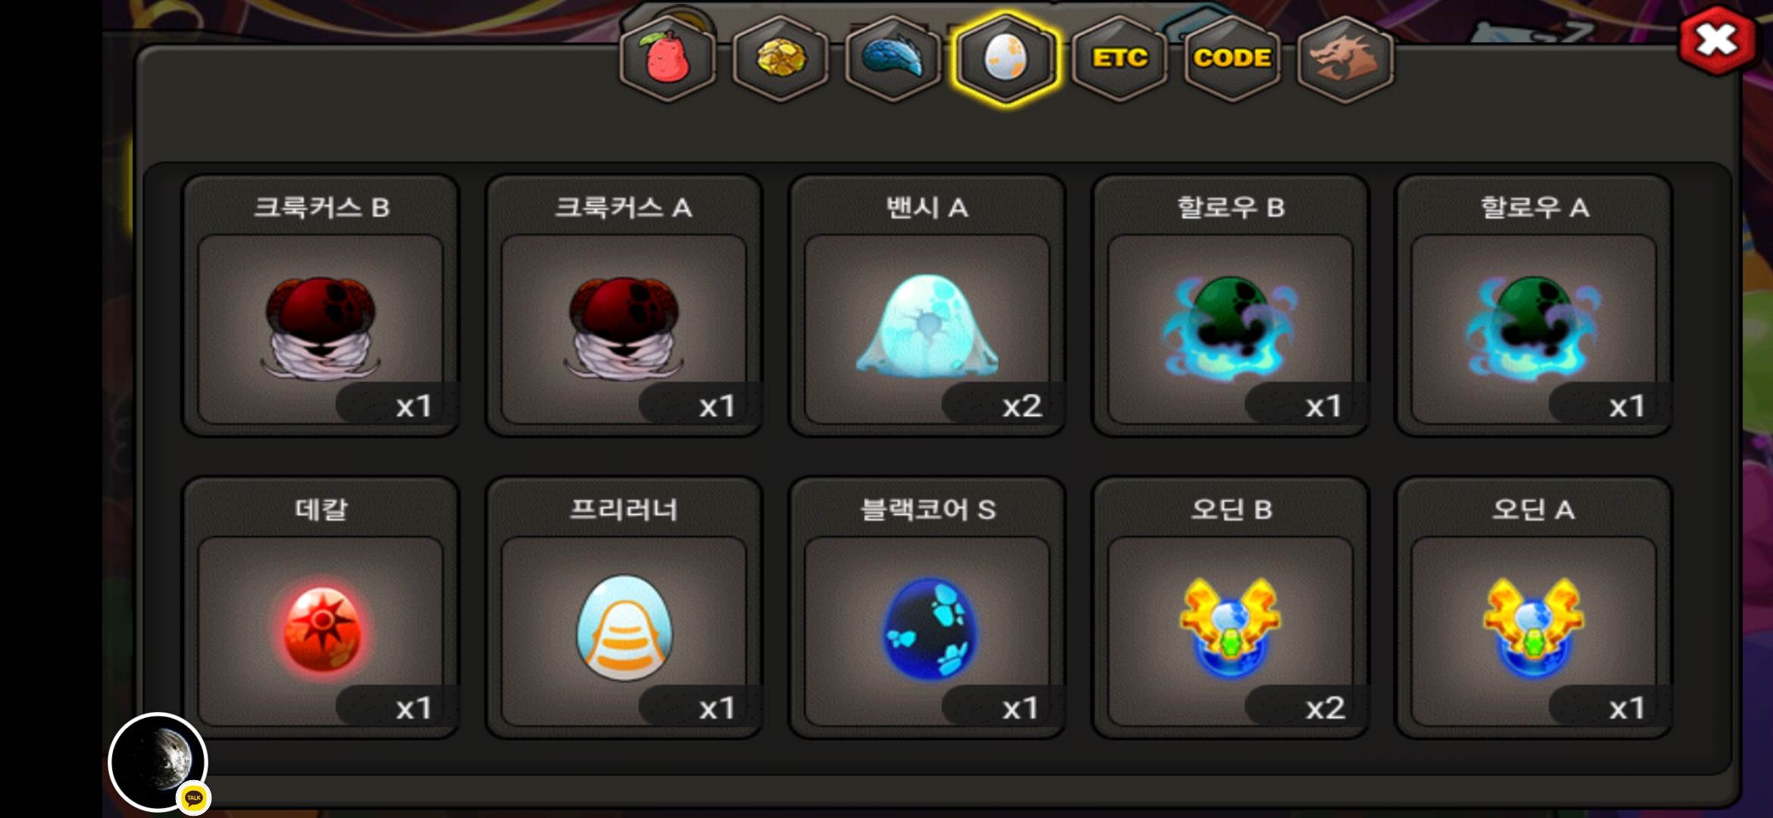The width and height of the screenshot is (1773, 818).
Task: Open the ETC tab
Action: coord(1119,58)
